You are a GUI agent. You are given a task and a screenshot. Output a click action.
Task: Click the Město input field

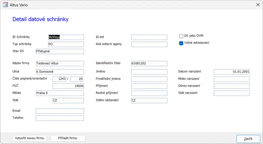coord(60,93)
